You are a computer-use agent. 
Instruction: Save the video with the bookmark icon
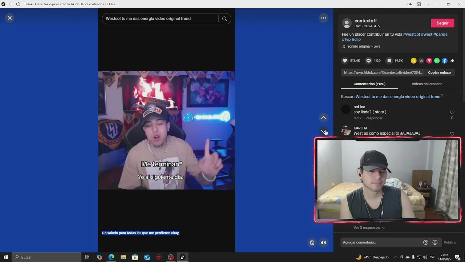coord(389,61)
